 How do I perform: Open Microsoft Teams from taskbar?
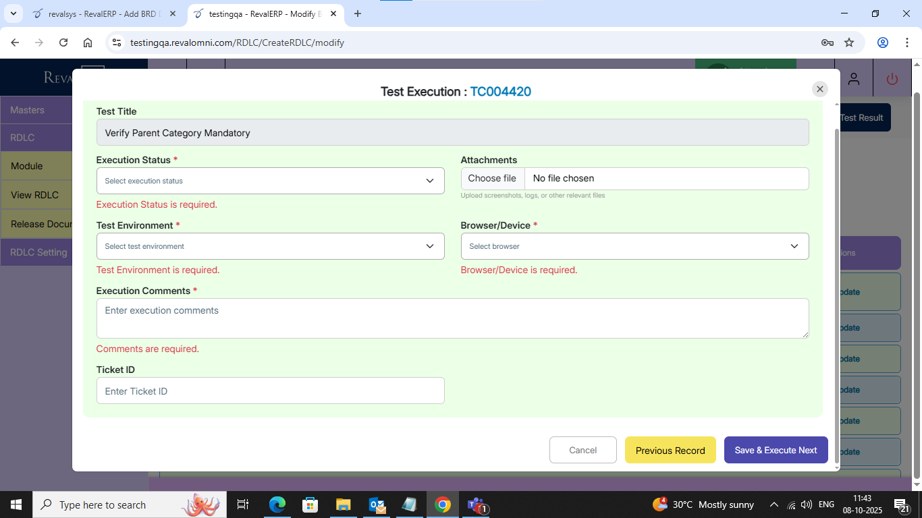477,505
